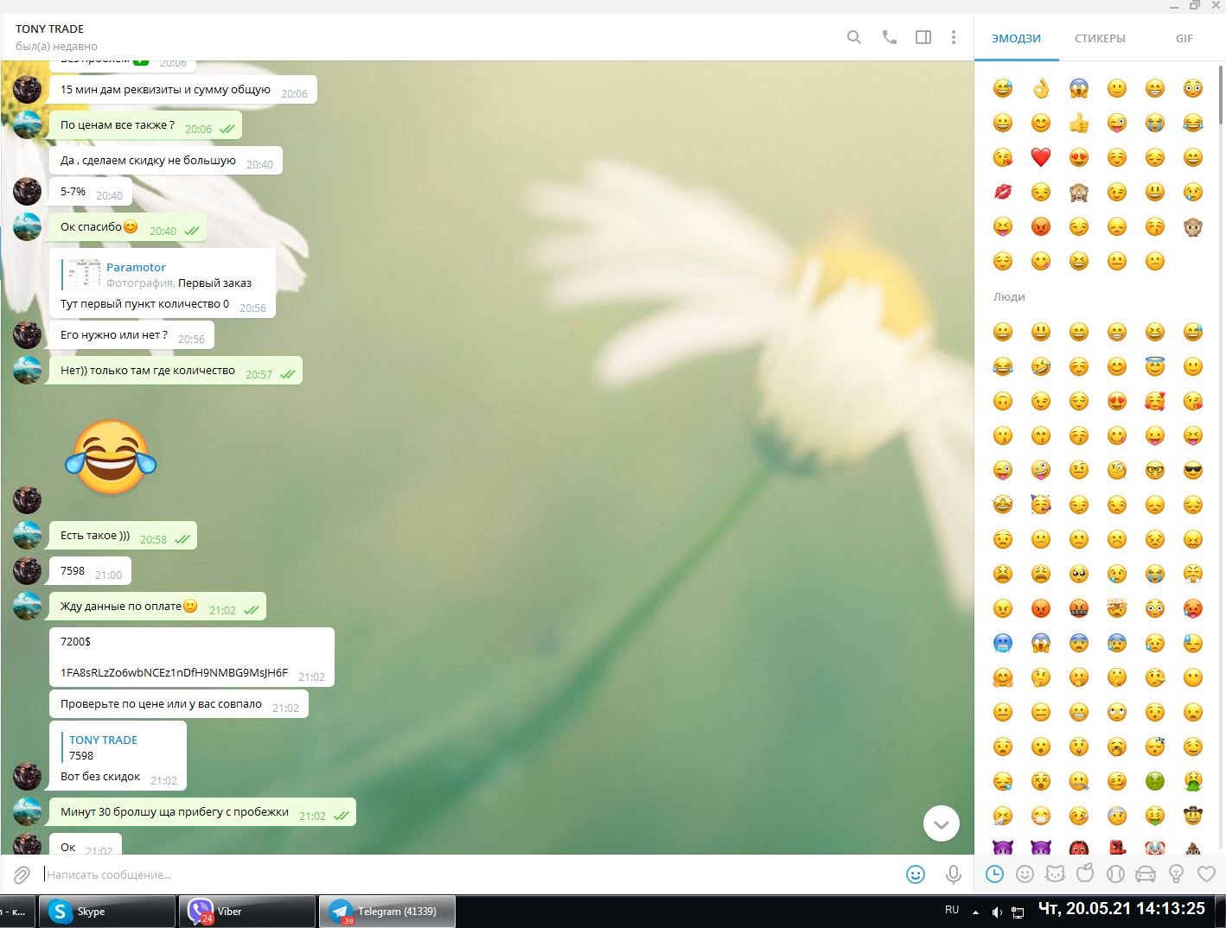
Task: Click the 'Жду данные по оплате' message
Action: click(x=156, y=607)
